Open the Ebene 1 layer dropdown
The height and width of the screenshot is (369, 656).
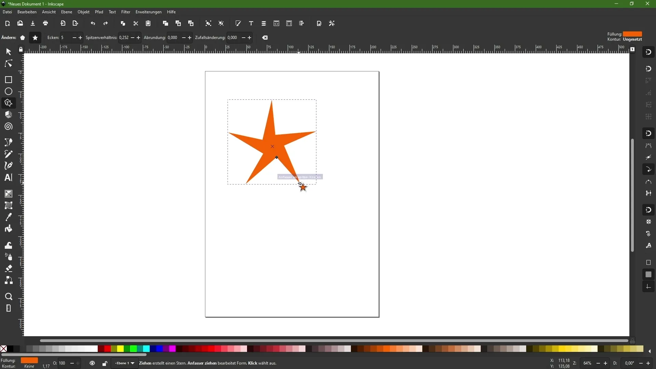125,364
